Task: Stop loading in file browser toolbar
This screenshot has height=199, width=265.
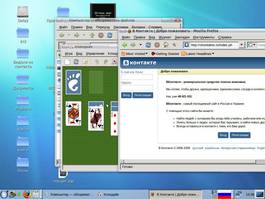Action: (101, 35)
